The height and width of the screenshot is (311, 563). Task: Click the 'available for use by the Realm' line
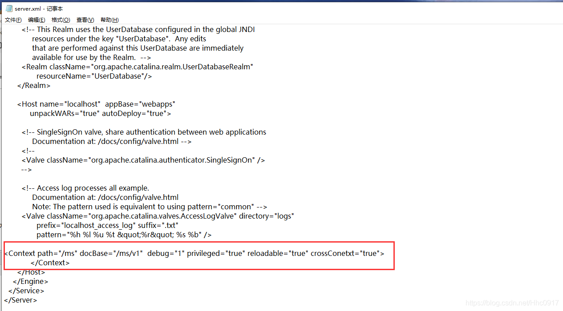pyautogui.click(x=92, y=57)
